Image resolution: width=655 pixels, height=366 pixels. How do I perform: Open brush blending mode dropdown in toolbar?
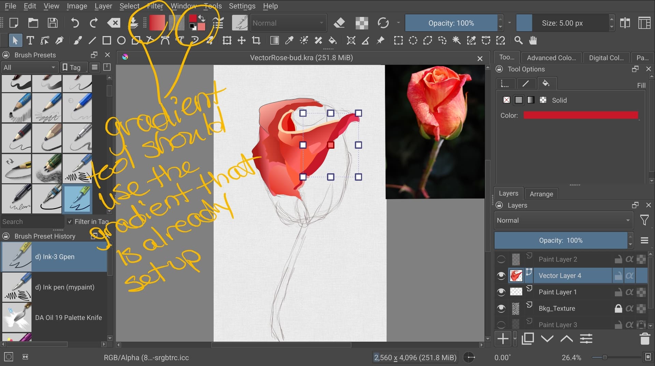coord(288,23)
